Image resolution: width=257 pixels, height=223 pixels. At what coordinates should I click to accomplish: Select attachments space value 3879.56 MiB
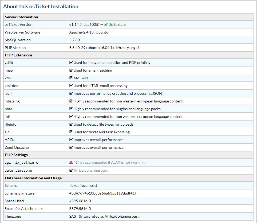(x=80, y=209)
